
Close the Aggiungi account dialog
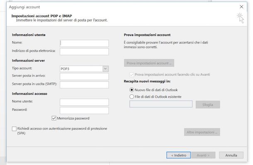[x=241, y=7]
